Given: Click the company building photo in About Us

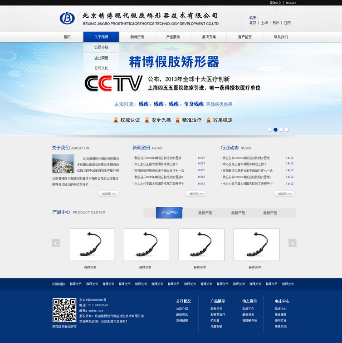Looking at the screenshot, I should [x=63, y=164].
